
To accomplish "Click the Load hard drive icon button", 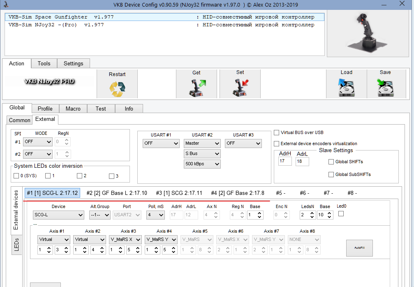I will pyautogui.click(x=347, y=84).
